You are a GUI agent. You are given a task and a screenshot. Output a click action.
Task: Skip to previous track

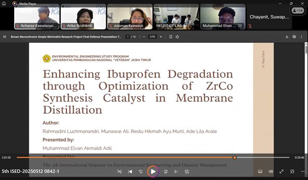pyautogui.click(x=130, y=172)
